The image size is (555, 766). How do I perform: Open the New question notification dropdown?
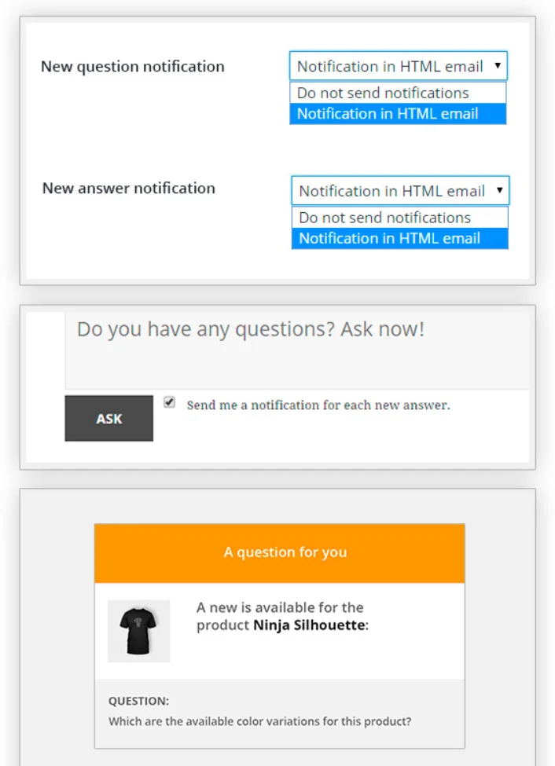click(x=398, y=66)
